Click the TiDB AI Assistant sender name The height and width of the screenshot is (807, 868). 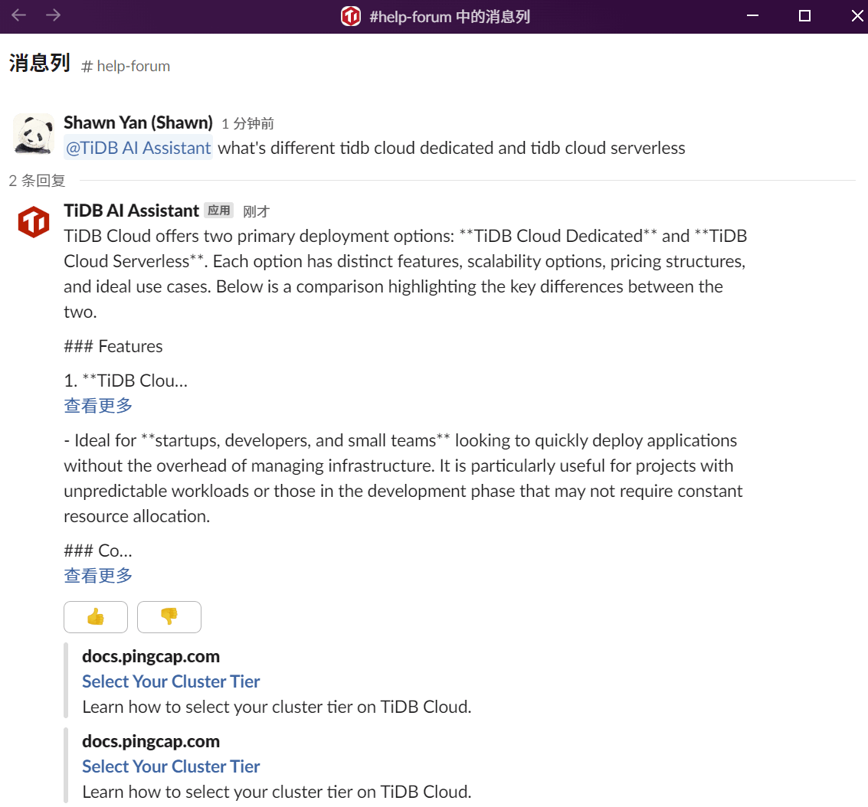click(x=131, y=211)
